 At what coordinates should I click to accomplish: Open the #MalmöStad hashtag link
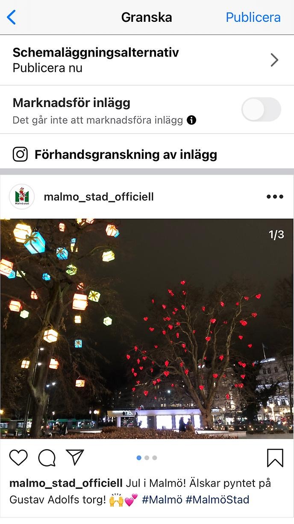point(217,500)
